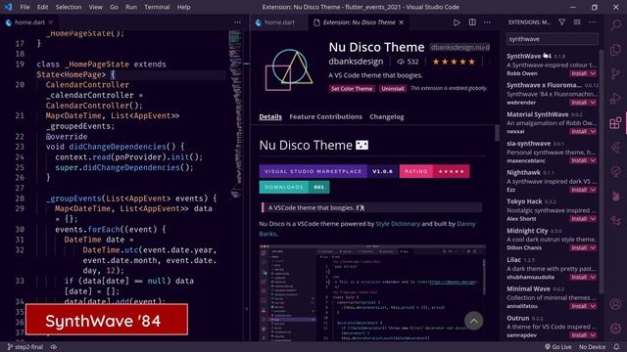Click the notifications bell in status bar
The image size is (627, 352).
click(x=616, y=347)
